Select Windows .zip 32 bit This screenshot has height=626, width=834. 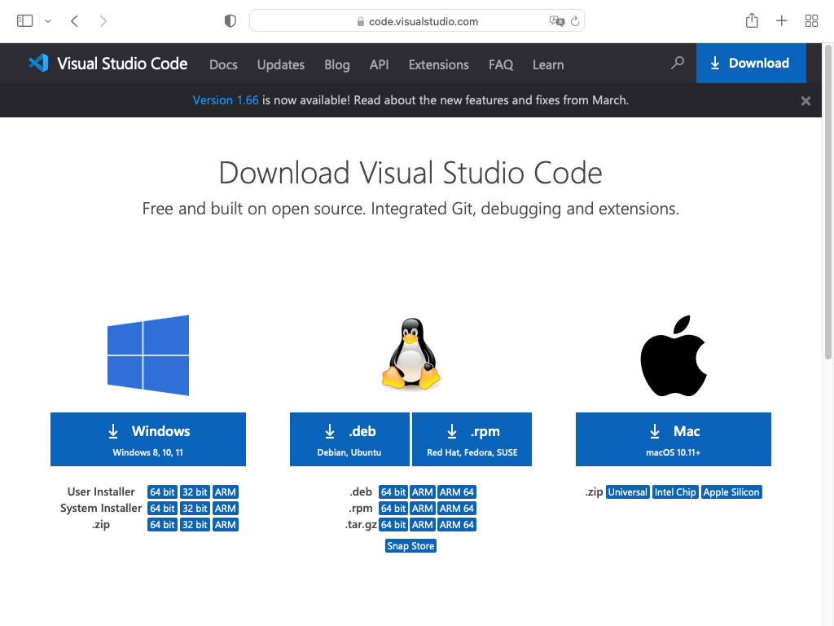(195, 525)
